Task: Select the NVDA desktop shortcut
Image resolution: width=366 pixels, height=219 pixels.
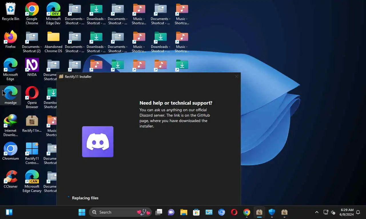Action: click(x=32, y=68)
